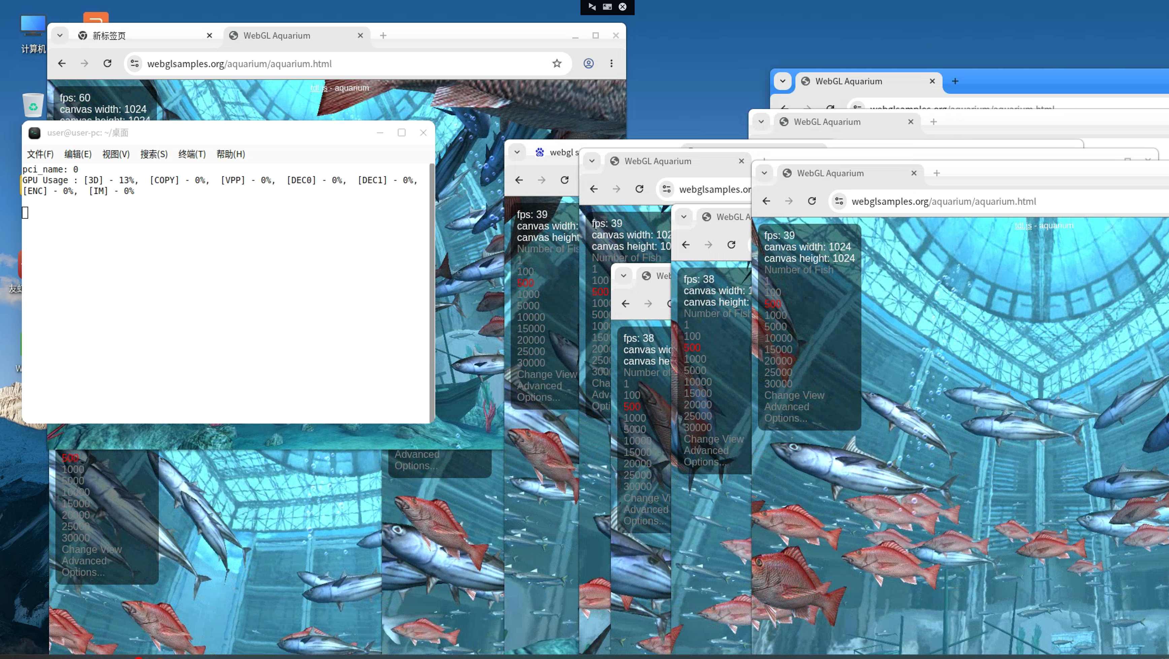Select 5000 fish in the window with the webgl s tab
Screen dimensions: 1169x659
point(528,306)
